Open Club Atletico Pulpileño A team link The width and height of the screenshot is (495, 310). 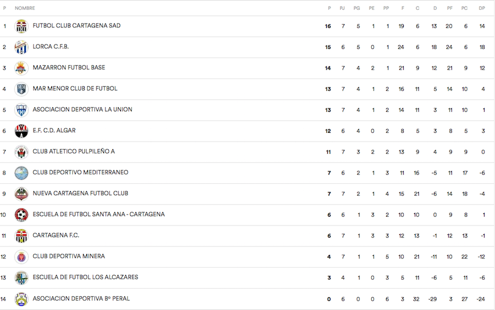(x=74, y=151)
